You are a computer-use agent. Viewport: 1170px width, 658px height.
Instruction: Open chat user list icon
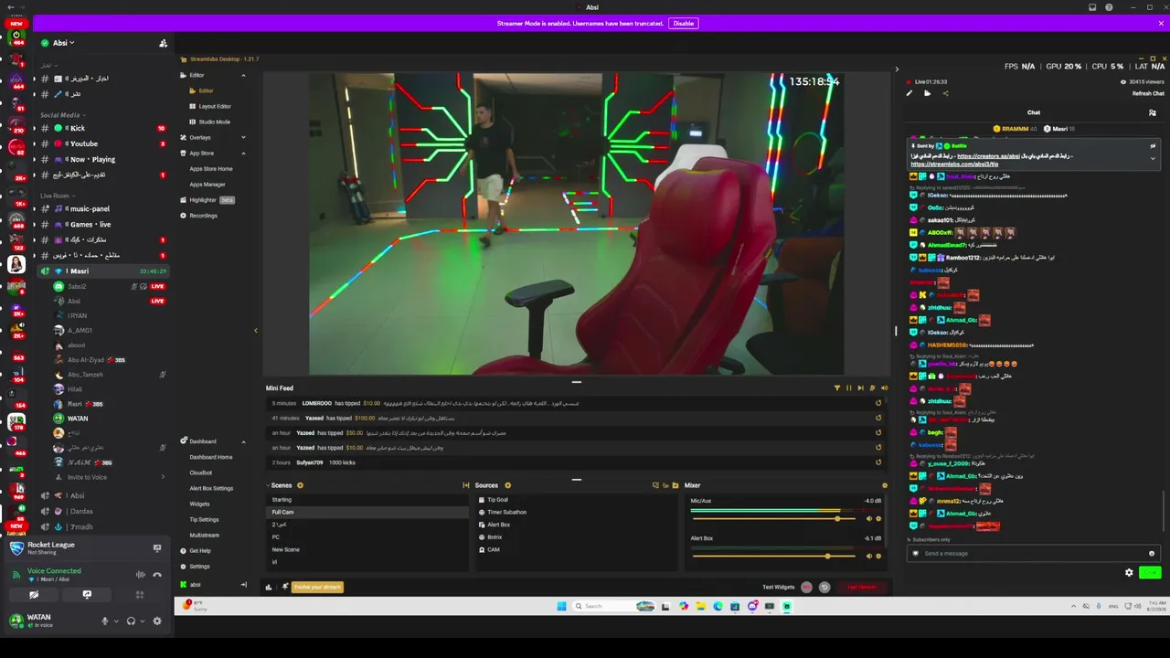click(1152, 112)
